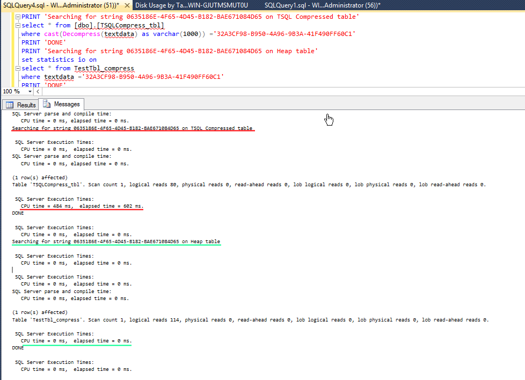Image resolution: width=525 pixels, height=380 pixels.
Task: Select the Messages tab
Action: 61,104
